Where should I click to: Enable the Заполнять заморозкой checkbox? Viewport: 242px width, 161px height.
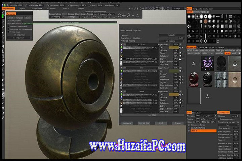(8, 26)
